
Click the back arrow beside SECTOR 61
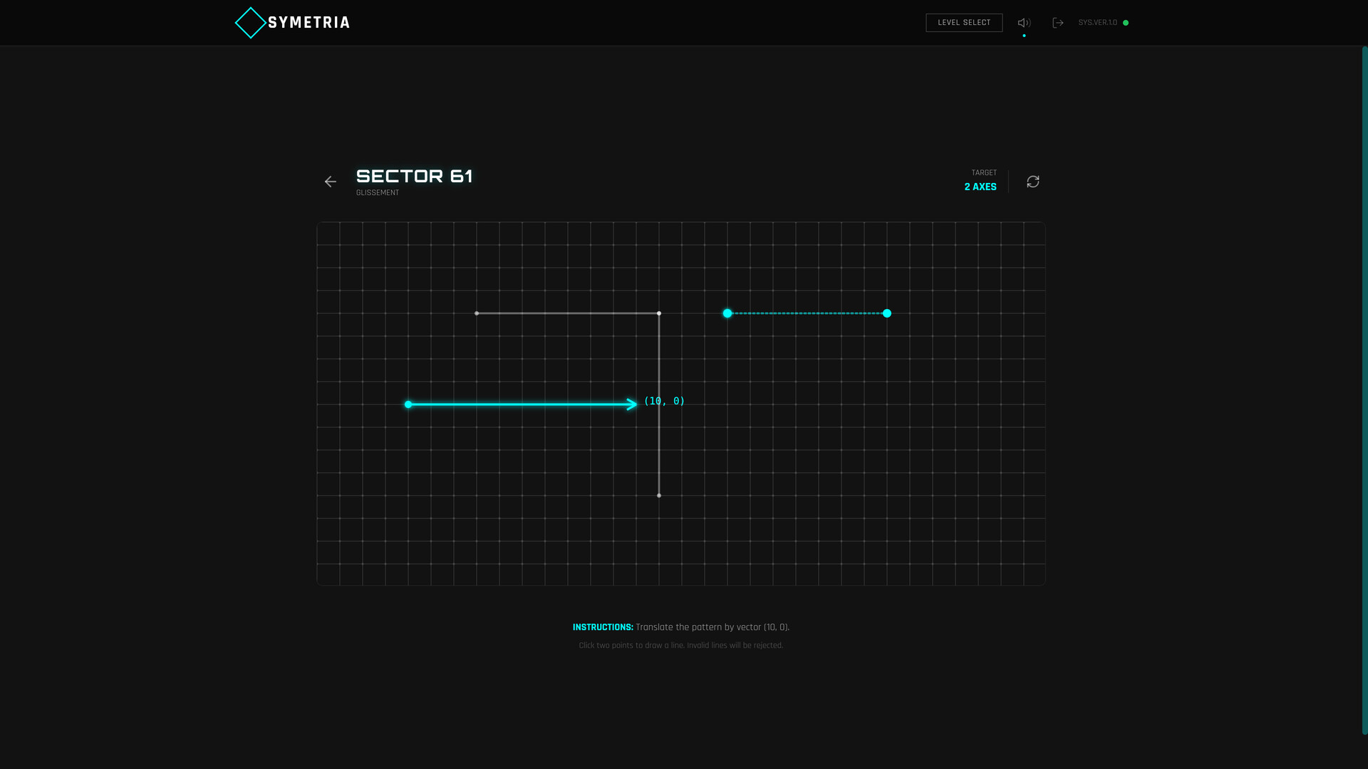point(331,182)
